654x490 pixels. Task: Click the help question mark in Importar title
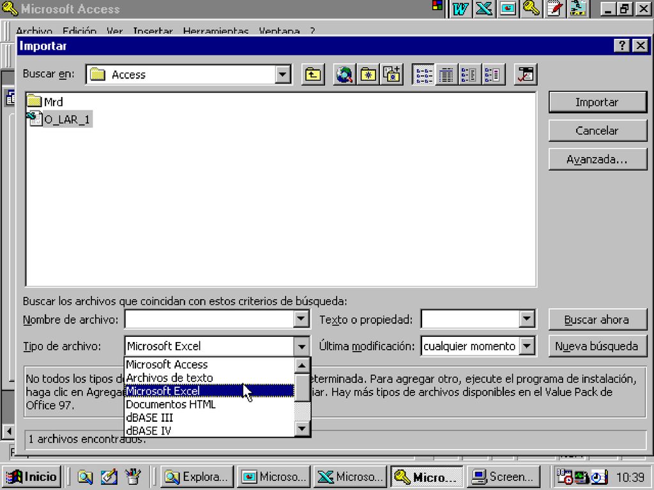[x=622, y=45]
